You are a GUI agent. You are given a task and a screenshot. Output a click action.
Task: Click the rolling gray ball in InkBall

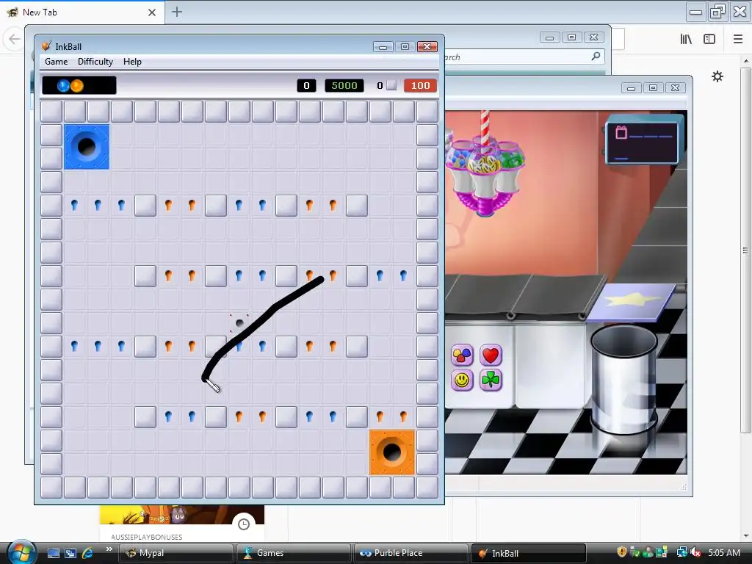point(240,323)
